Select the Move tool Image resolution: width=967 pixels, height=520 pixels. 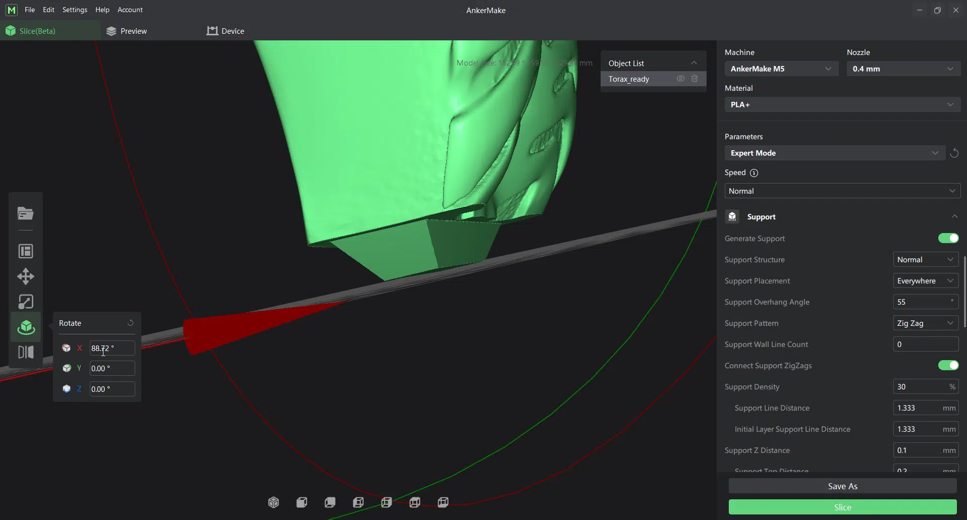click(x=26, y=276)
